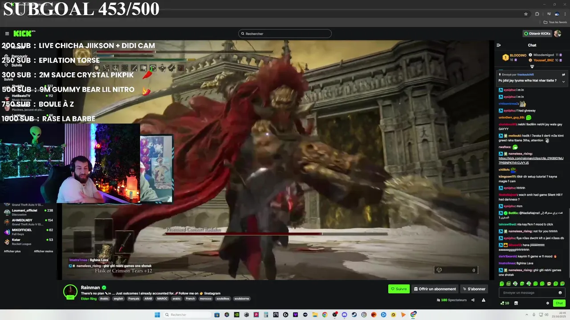Click sysiphu hhhhh chat username

[509, 188]
